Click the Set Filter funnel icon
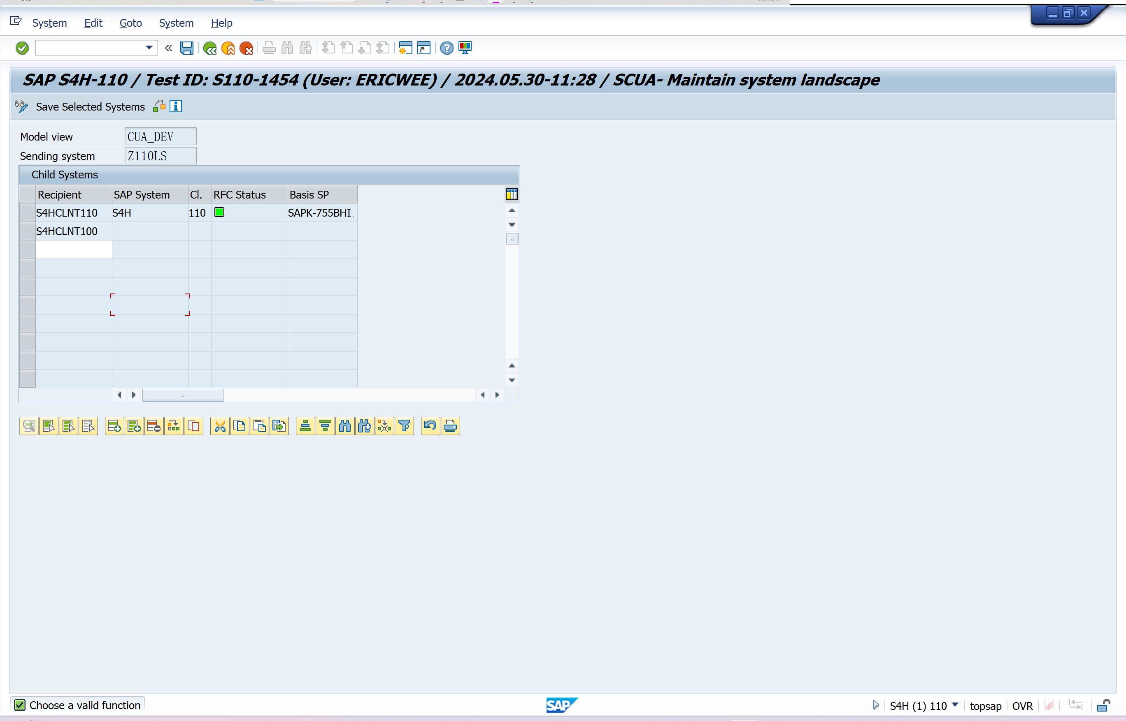The image size is (1126, 721). coord(404,426)
